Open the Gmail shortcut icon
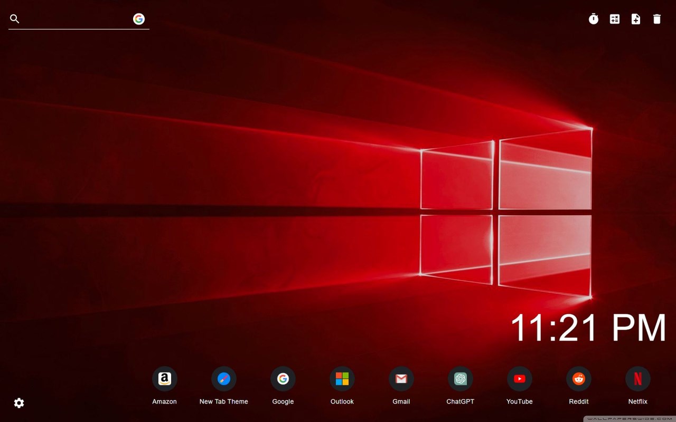Viewport: 676px width, 422px height. point(401,379)
